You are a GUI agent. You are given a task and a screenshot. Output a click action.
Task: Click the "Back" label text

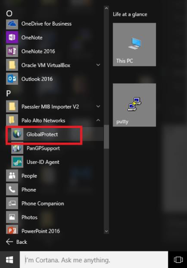(22, 242)
